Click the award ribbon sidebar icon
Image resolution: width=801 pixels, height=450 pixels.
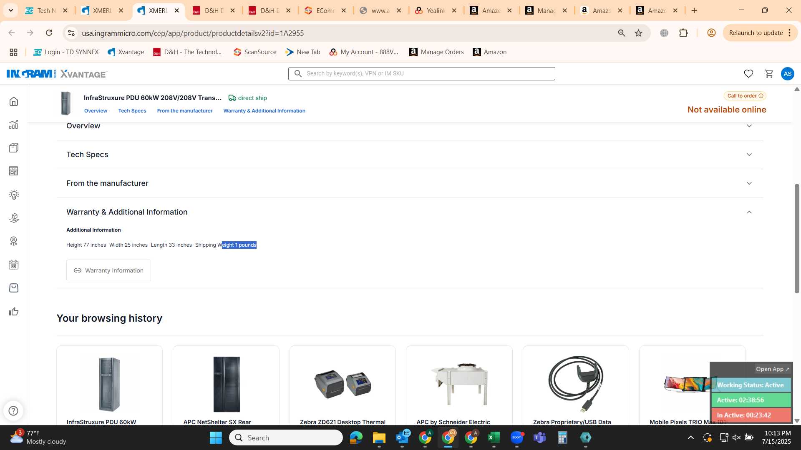pyautogui.click(x=14, y=241)
